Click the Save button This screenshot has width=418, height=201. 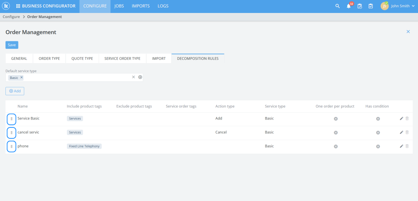tap(12, 45)
